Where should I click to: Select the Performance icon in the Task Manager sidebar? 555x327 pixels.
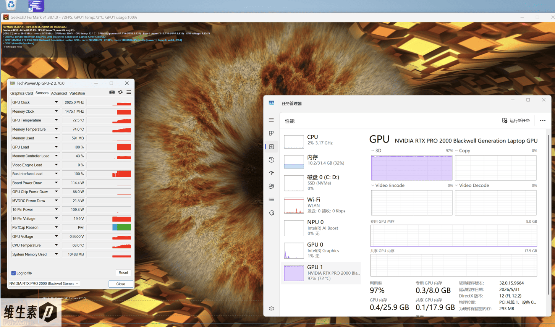click(271, 147)
